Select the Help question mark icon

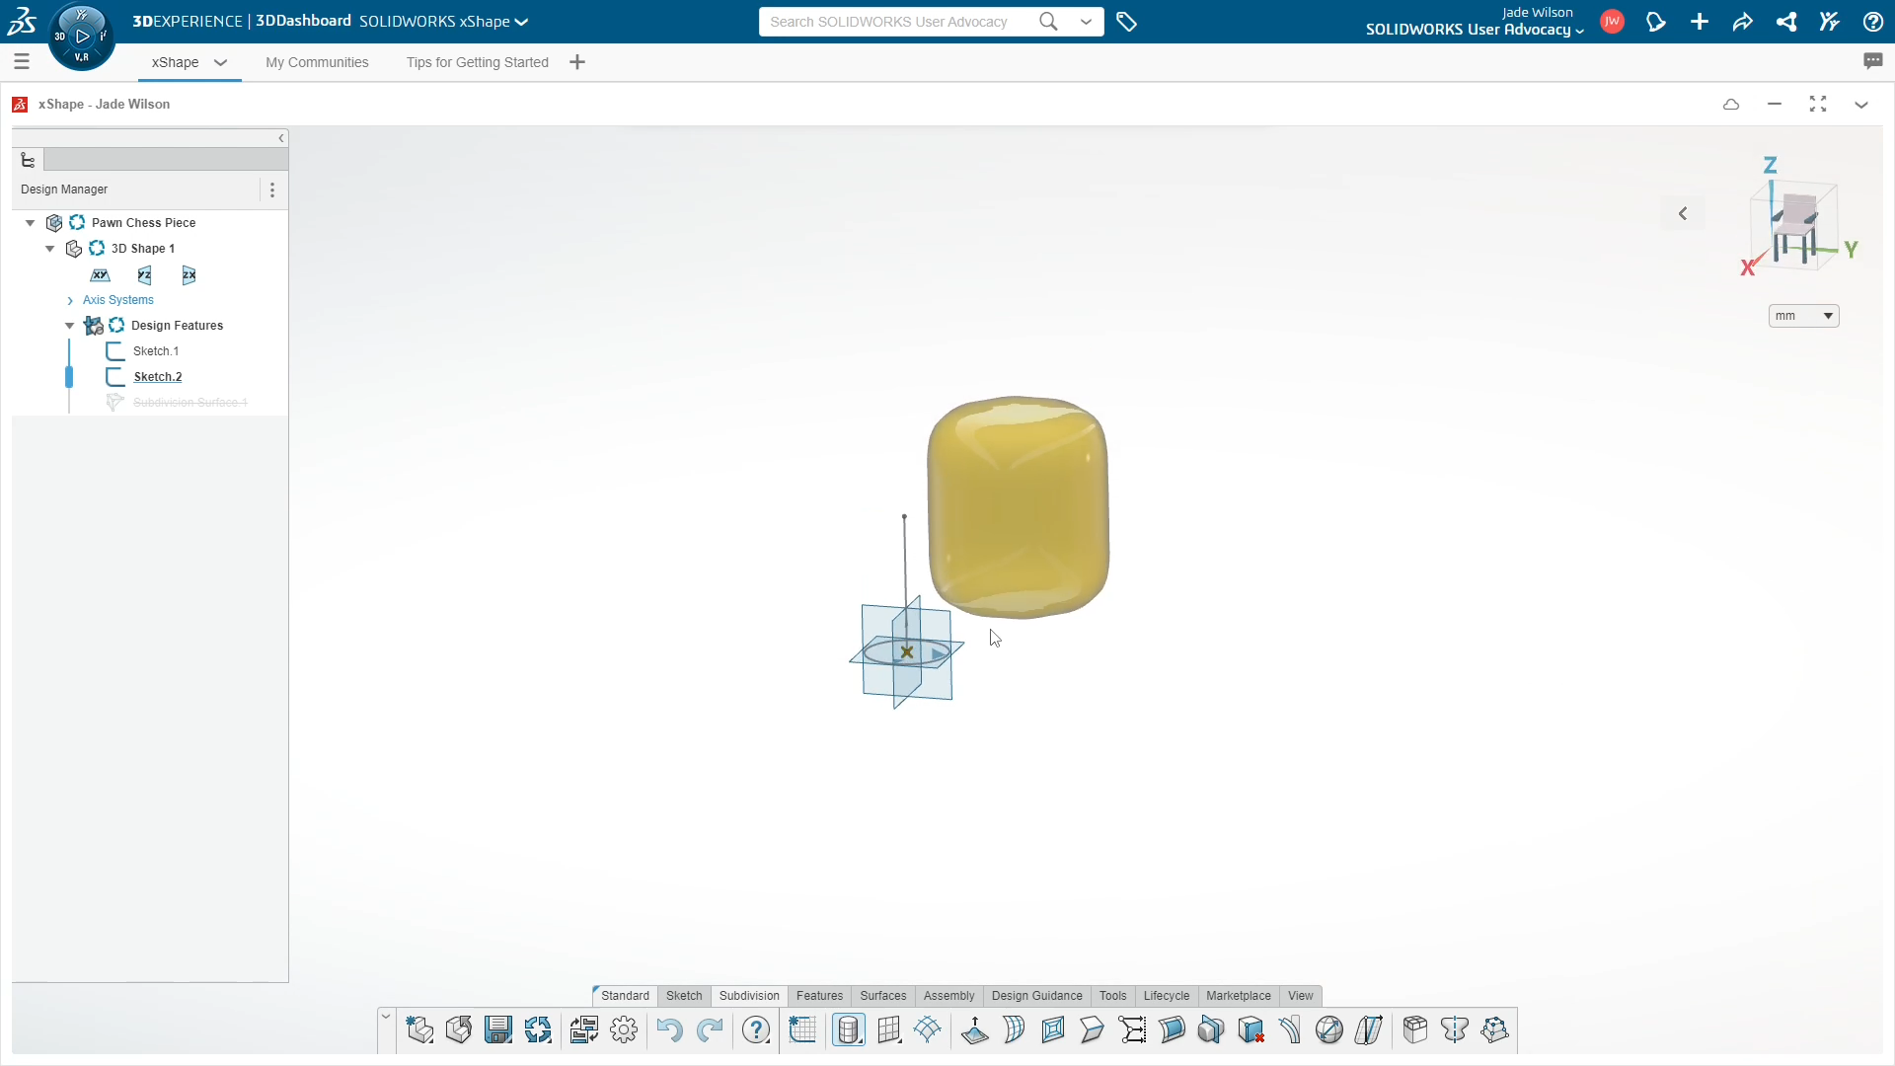click(x=755, y=1029)
